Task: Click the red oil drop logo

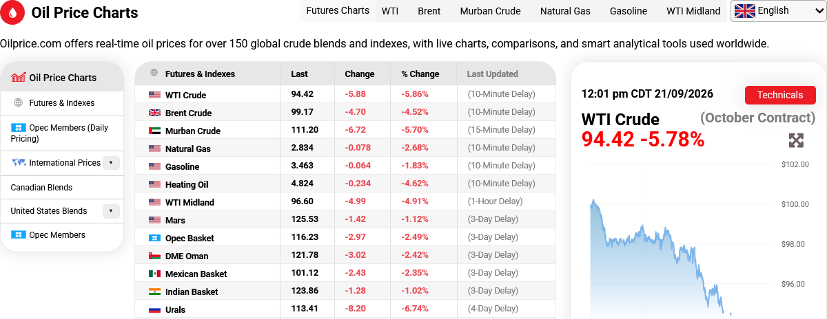Action: (x=12, y=12)
